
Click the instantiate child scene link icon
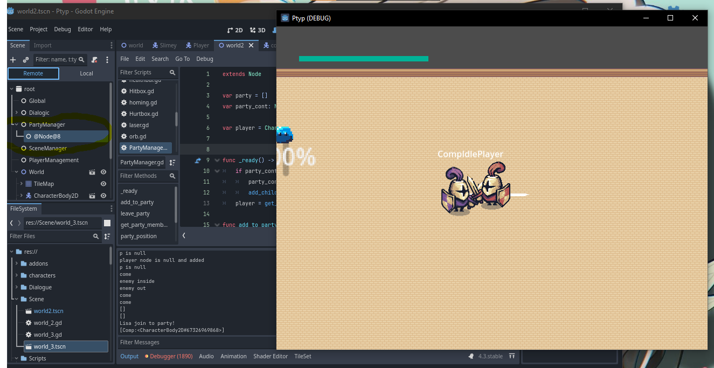tap(25, 60)
